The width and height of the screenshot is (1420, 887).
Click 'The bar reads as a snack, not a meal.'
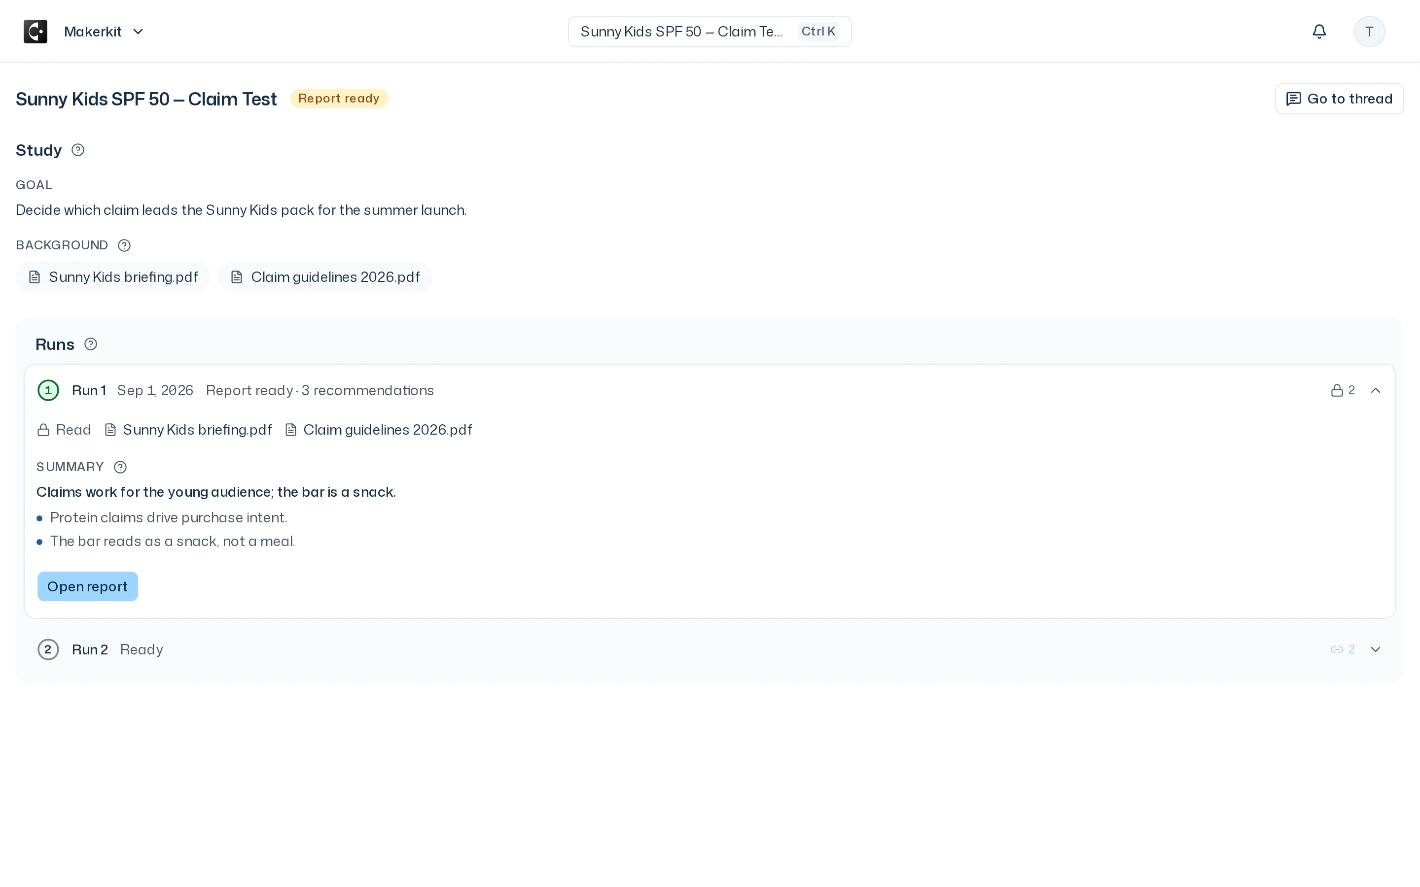click(x=173, y=542)
